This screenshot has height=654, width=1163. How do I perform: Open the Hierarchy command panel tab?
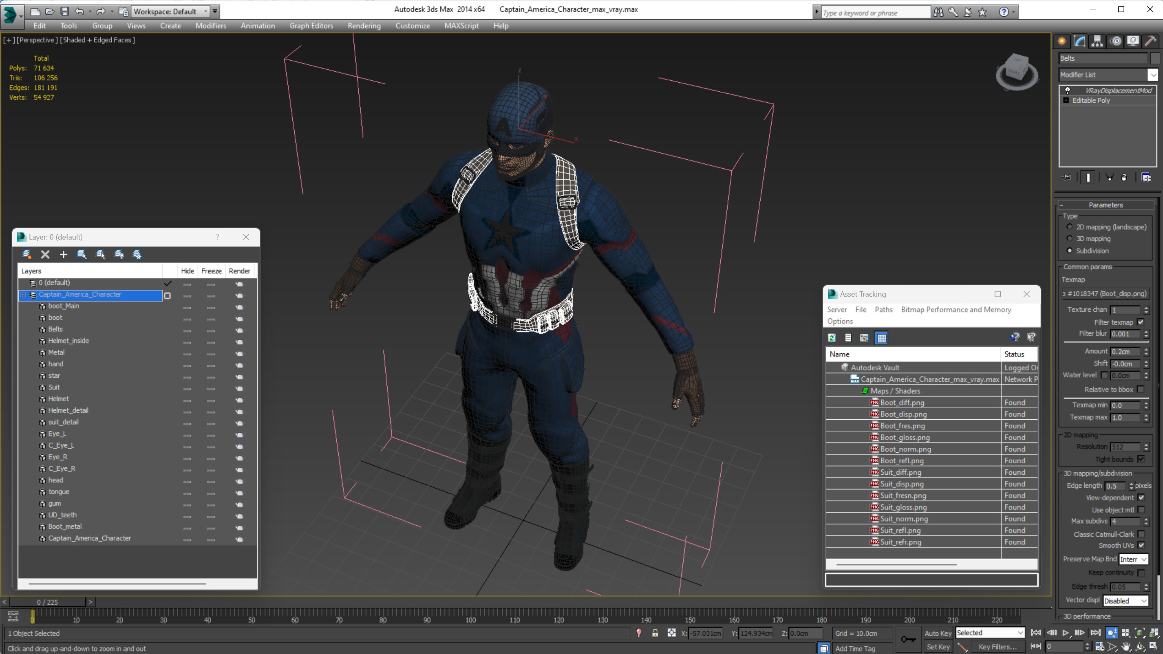click(x=1097, y=41)
